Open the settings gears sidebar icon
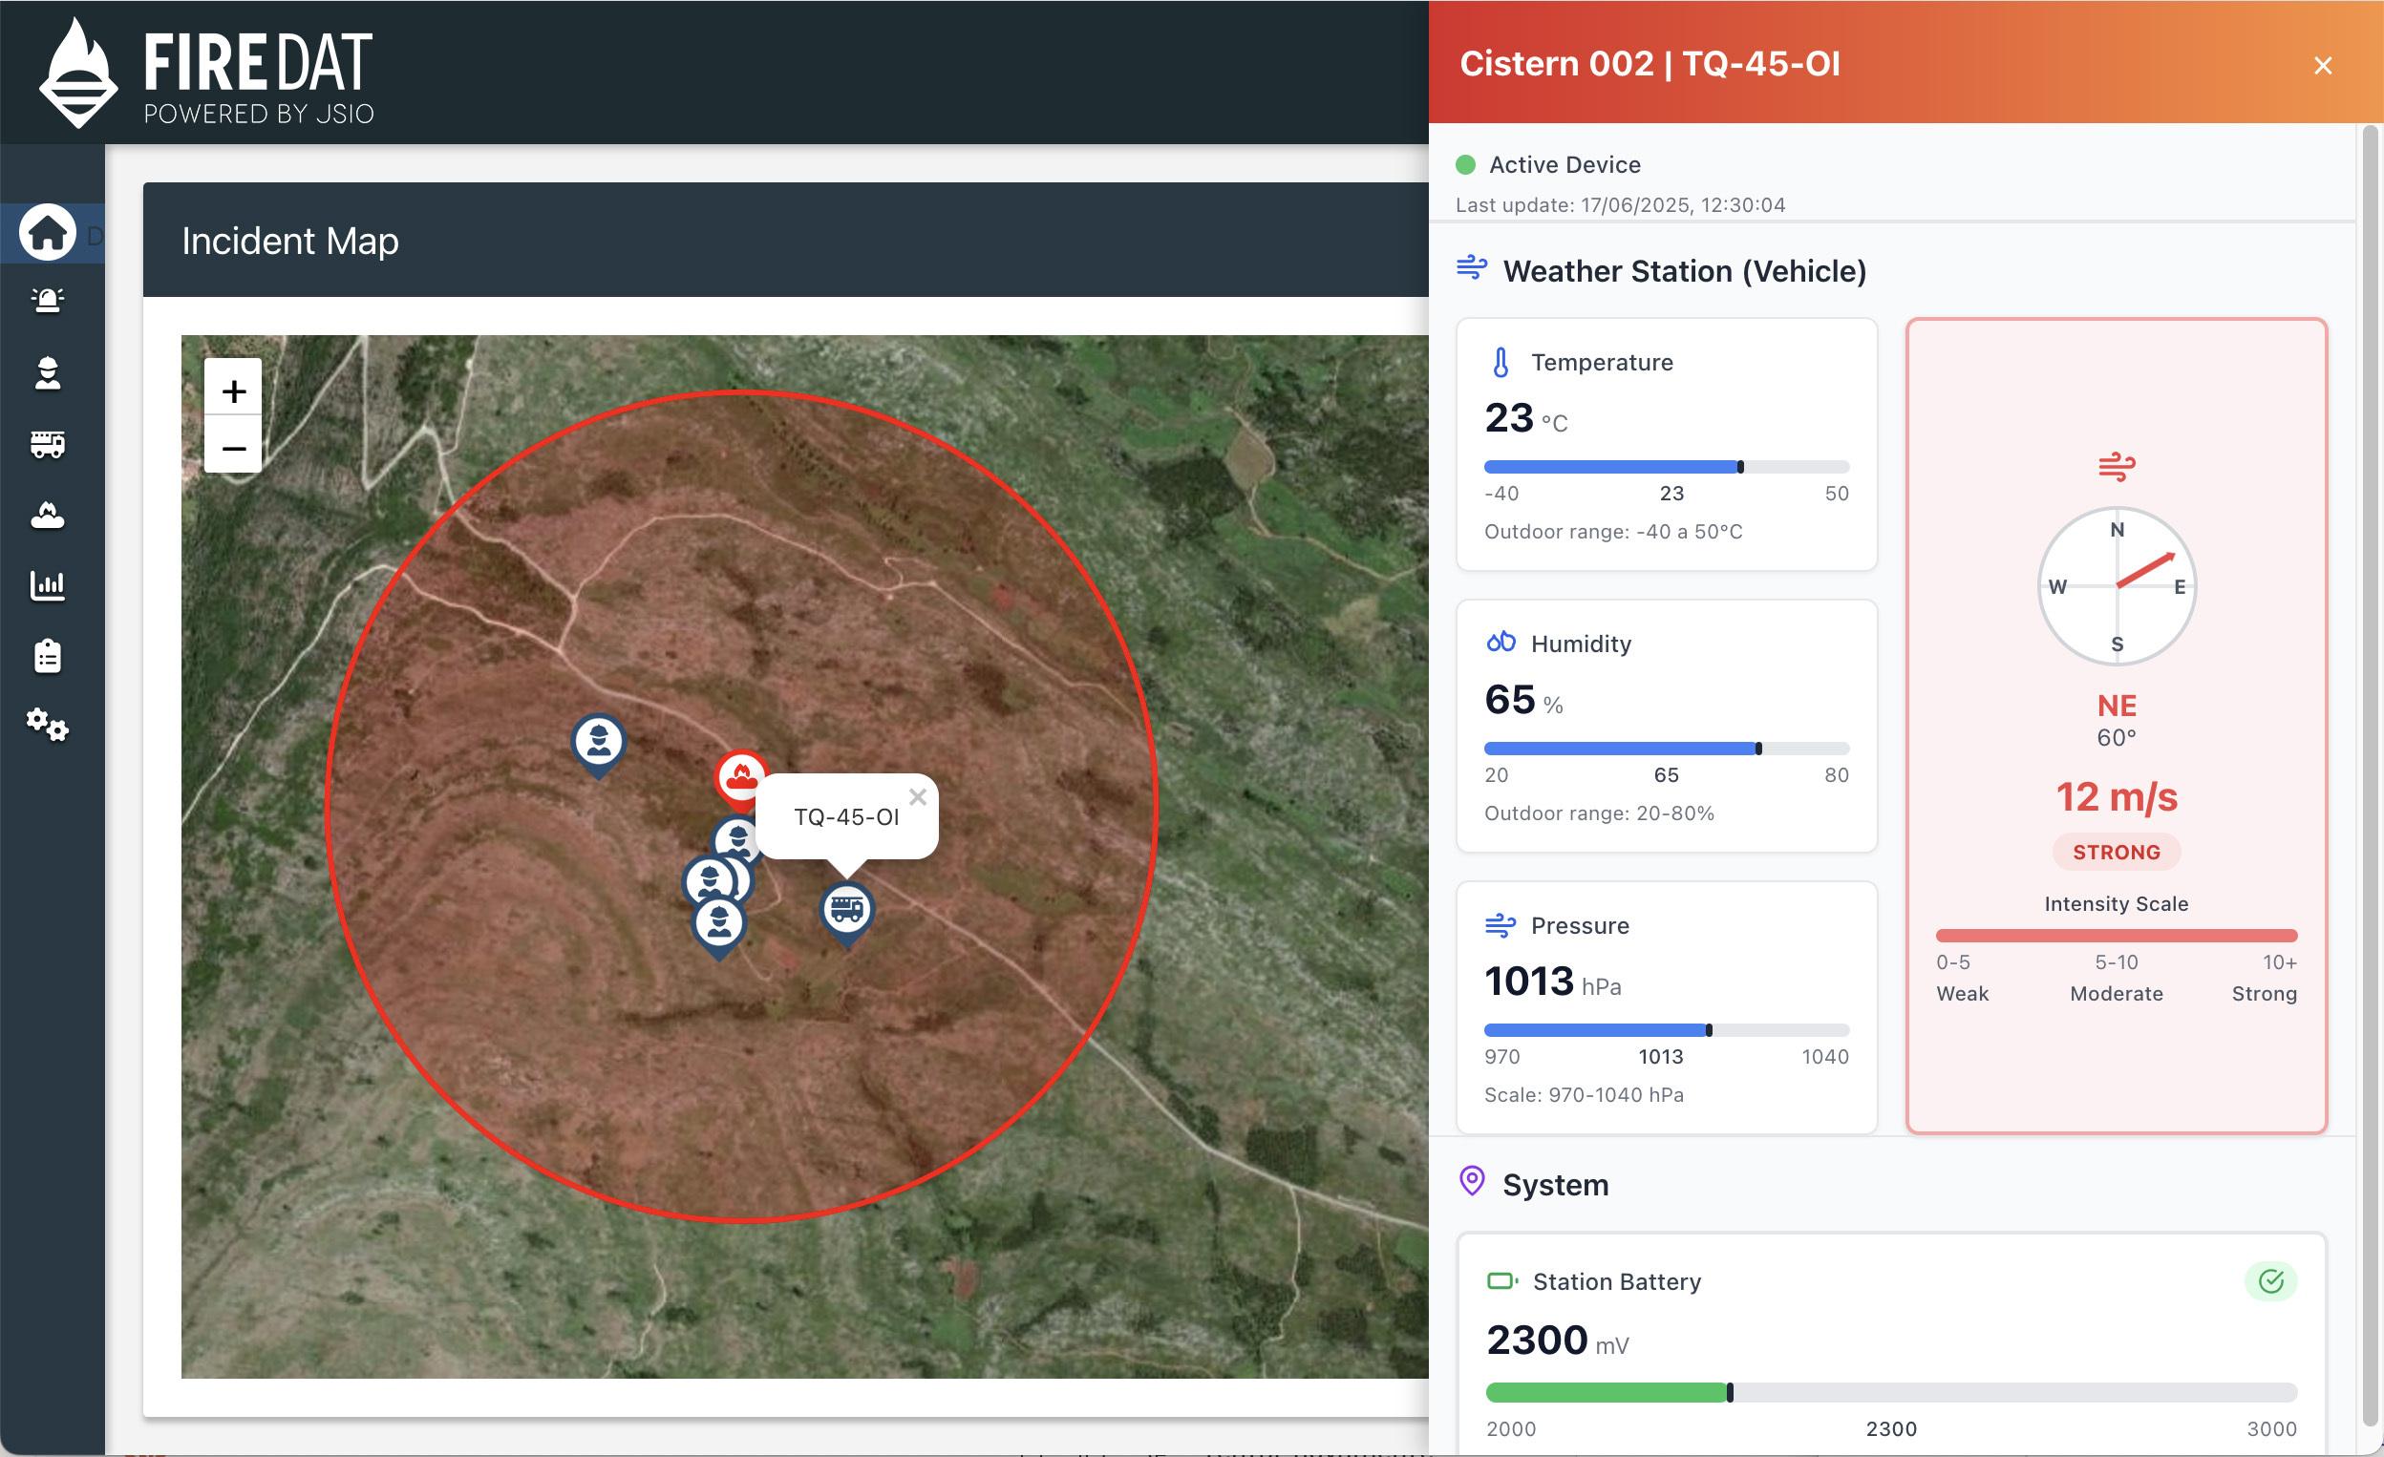This screenshot has width=2384, height=1457. (x=48, y=725)
